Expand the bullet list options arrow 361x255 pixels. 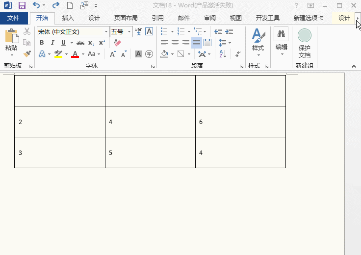(172, 31)
